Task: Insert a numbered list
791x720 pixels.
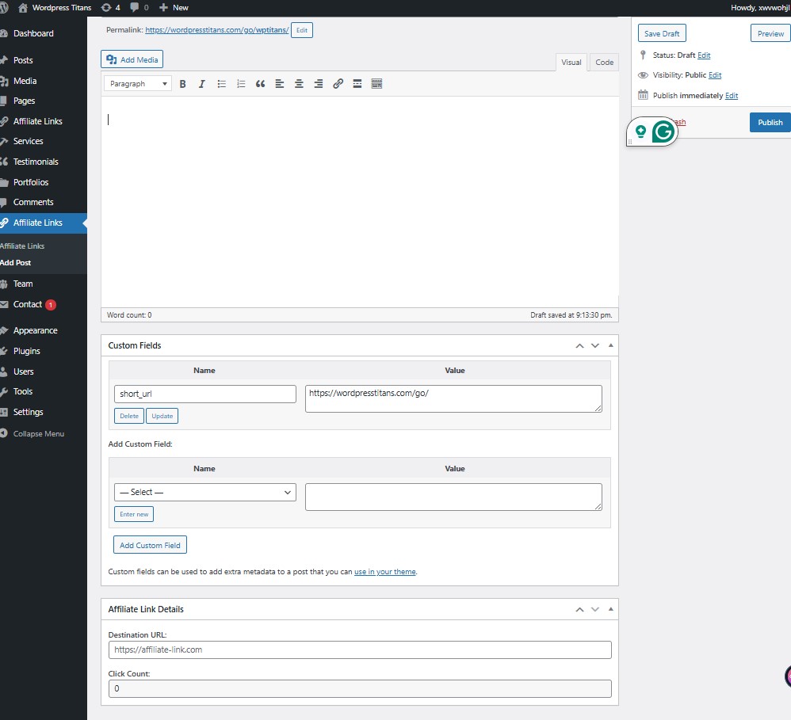Action: click(x=241, y=84)
